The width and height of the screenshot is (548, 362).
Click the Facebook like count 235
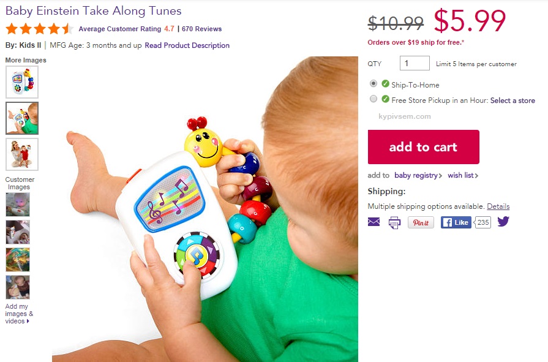click(483, 222)
